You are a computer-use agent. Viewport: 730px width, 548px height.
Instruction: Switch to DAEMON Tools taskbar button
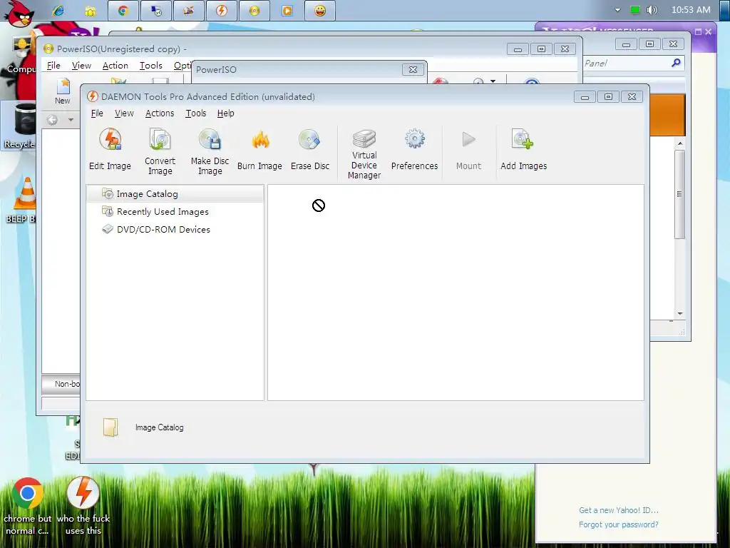[x=222, y=11]
